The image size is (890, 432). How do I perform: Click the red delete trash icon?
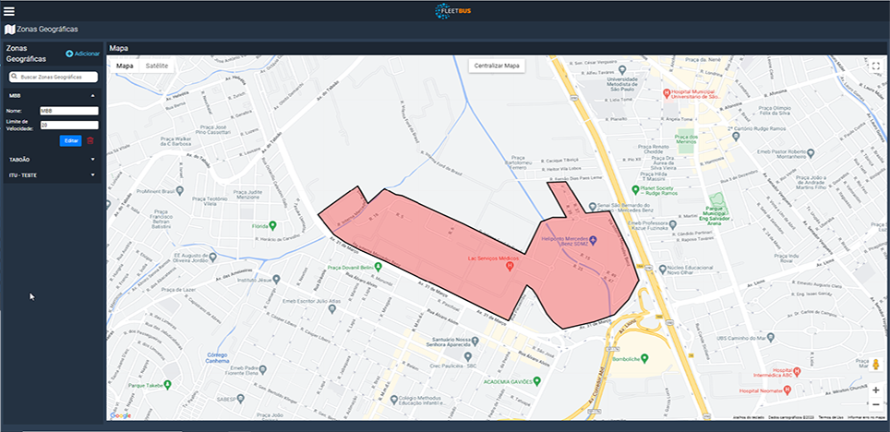(x=90, y=140)
